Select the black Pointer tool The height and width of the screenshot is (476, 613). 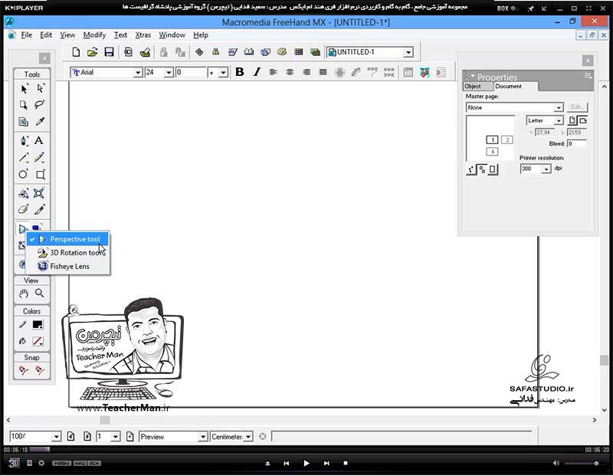click(x=24, y=89)
